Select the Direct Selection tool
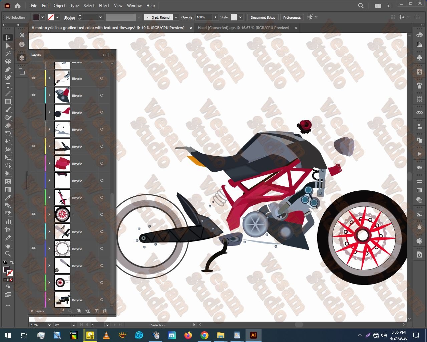Image resolution: width=427 pixels, height=342 pixels. click(8, 45)
